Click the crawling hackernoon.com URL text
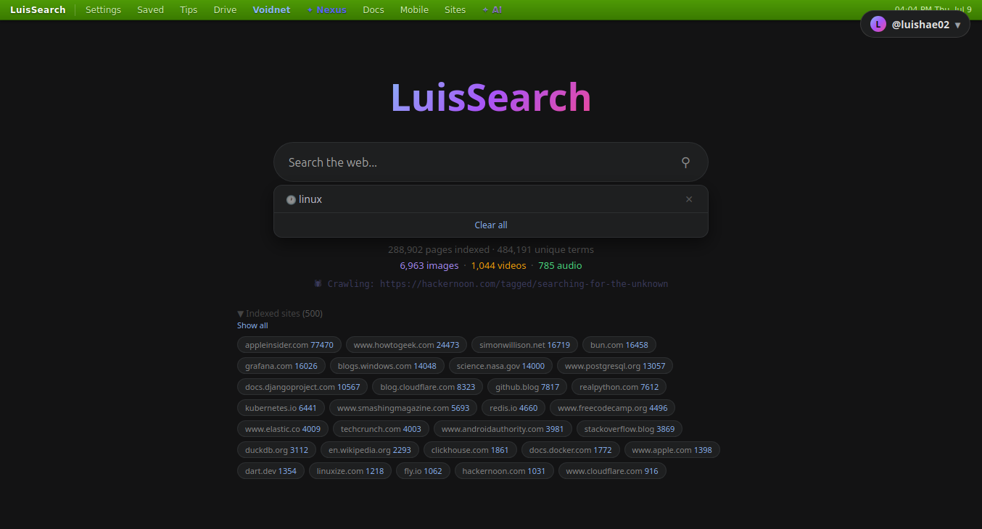This screenshot has width=982, height=529. point(524,283)
